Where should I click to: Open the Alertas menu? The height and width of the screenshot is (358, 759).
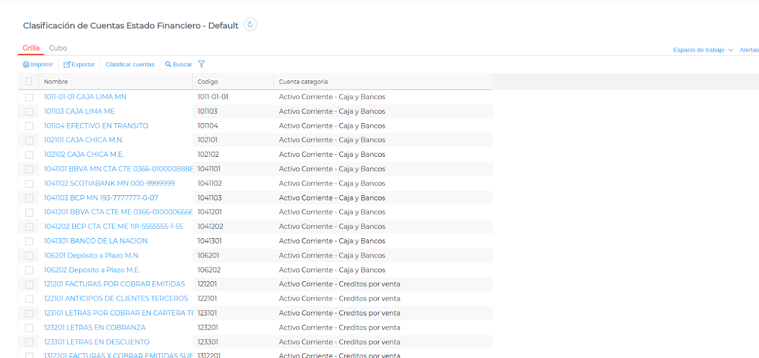[x=749, y=50]
